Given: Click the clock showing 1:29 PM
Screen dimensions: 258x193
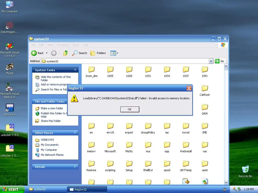Looking at the screenshot, I should 249,189.
